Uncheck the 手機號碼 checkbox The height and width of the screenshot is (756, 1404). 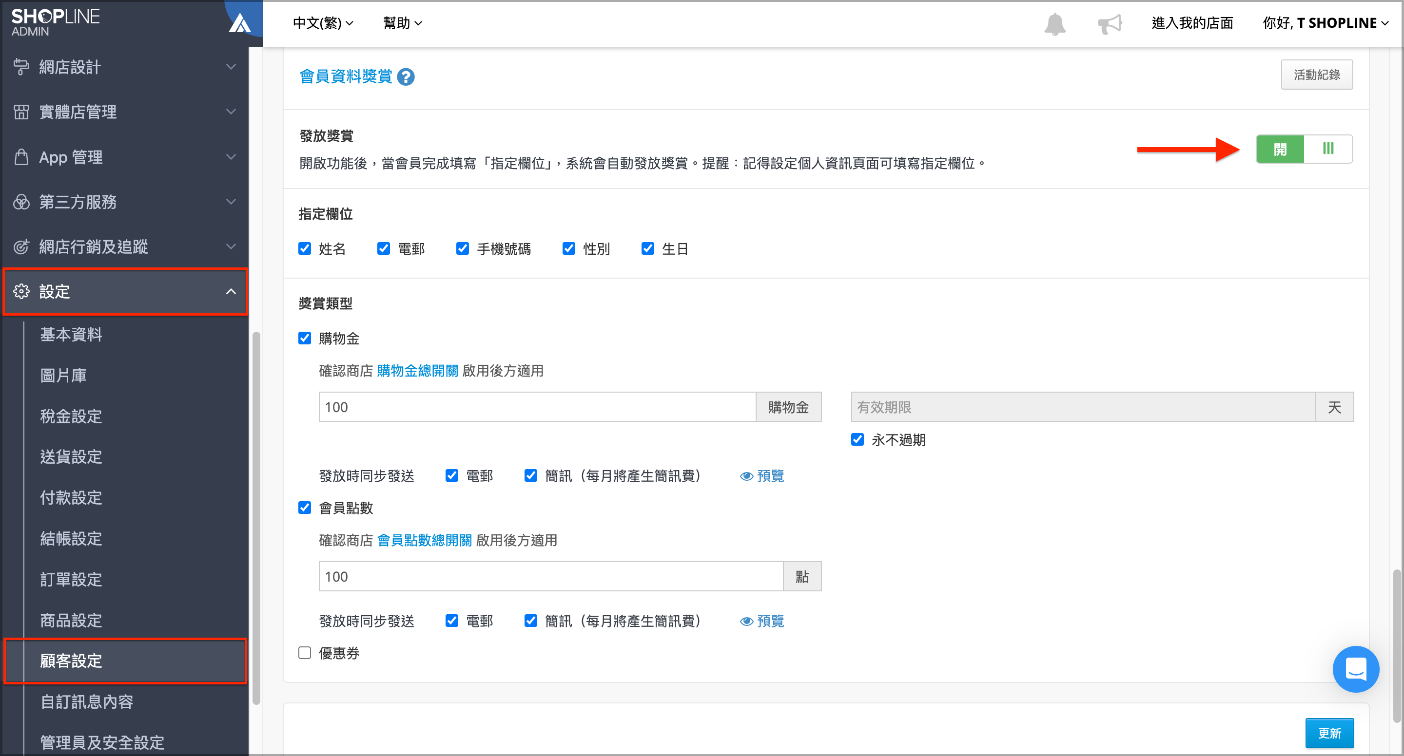pyautogui.click(x=463, y=248)
